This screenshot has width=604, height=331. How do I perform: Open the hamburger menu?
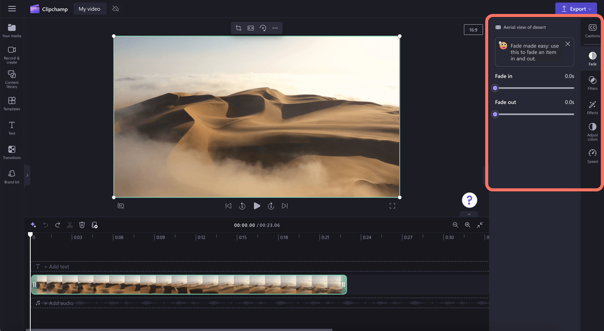(12, 9)
